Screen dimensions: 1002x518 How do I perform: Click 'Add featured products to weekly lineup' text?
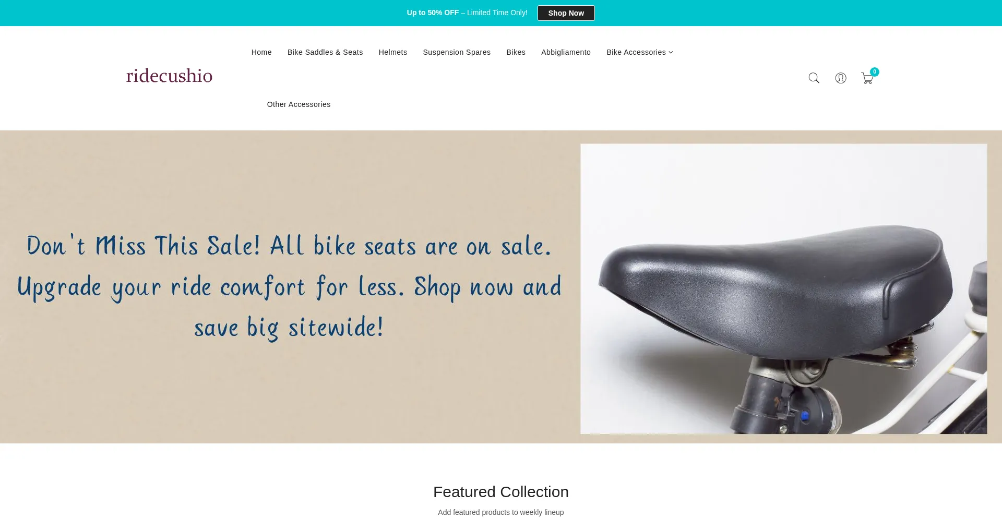click(500, 512)
